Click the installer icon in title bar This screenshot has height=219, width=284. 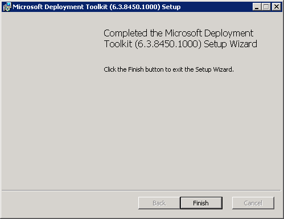click(7, 7)
